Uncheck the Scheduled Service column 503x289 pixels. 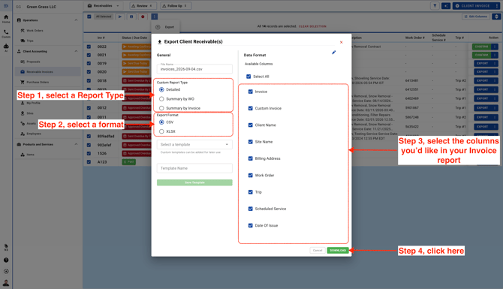click(251, 209)
